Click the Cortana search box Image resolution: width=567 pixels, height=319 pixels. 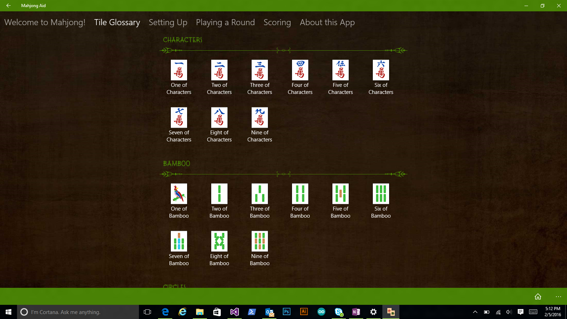click(x=78, y=312)
